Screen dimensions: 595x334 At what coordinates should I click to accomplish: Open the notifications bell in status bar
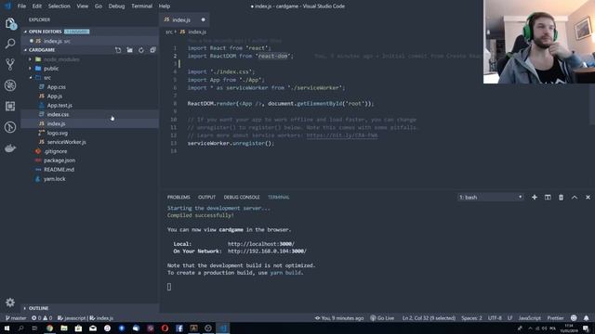(x=587, y=318)
